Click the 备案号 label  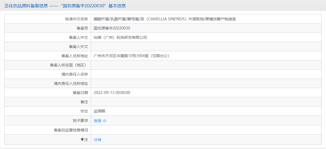[x=82, y=28]
